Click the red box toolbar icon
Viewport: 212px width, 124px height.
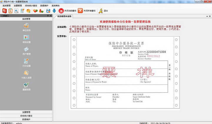(4, 11)
